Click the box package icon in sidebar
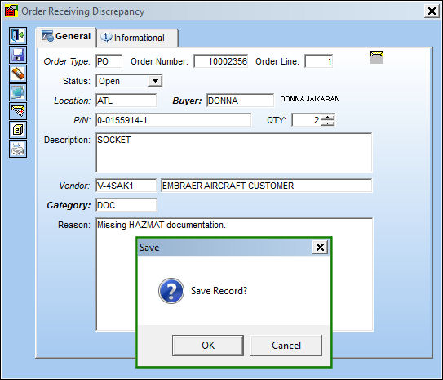The image size is (443, 380). pyautogui.click(x=18, y=130)
